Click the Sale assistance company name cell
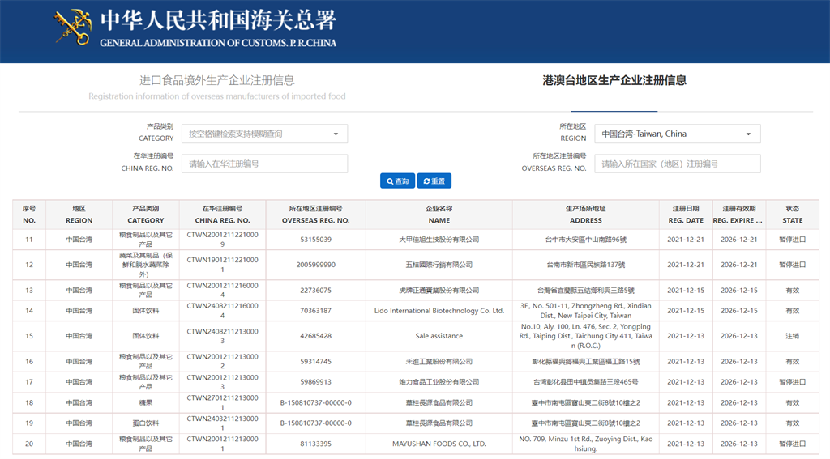This screenshot has width=830, height=459. click(x=439, y=336)
